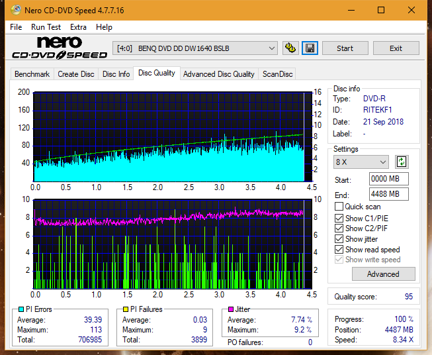Toggle Show read speed checkbox
The height and width of the screenshot is (355, 432).
coord(339,249)
